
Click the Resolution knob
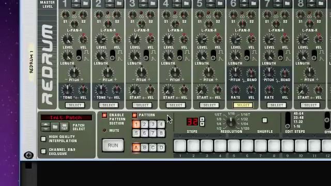tap(231, 122)
